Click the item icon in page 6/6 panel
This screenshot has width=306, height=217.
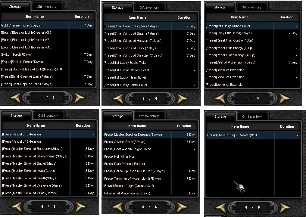coord(240,187)
